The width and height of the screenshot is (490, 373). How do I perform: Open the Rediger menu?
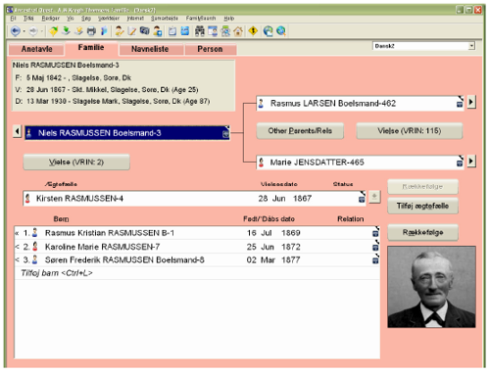51,19
